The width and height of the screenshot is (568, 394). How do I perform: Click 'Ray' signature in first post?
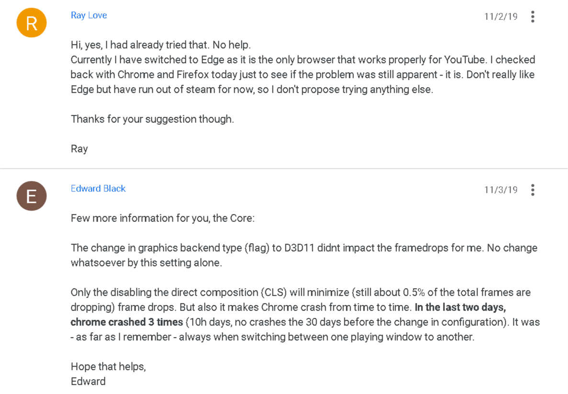pos(80,149)
